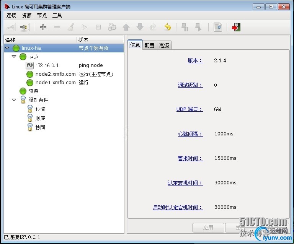Click the up arrow move icon
This screenshot has height=244, width=294.
pos(126,27)
